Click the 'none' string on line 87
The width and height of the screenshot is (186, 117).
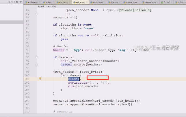(89, 28)
